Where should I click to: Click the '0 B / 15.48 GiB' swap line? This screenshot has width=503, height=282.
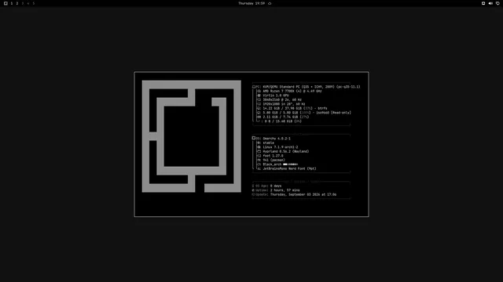tap(283, 121)
